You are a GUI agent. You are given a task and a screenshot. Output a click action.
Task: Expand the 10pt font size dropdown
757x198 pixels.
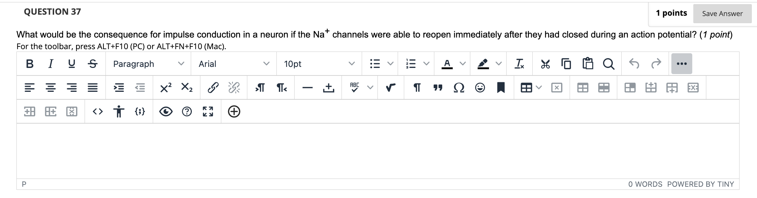pos(319,64)
